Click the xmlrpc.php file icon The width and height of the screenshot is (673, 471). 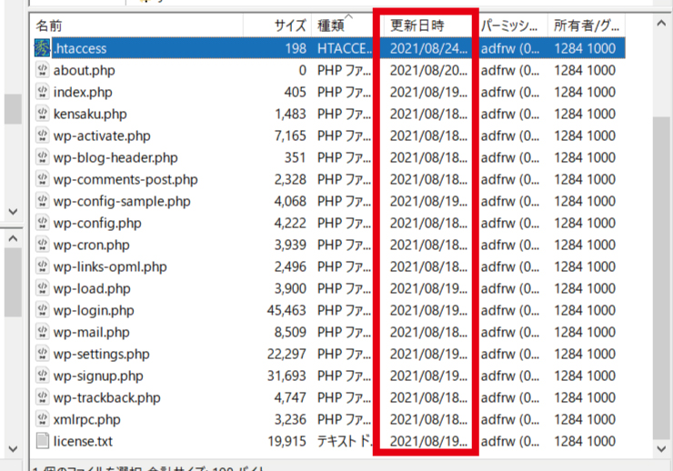(43, 419)
